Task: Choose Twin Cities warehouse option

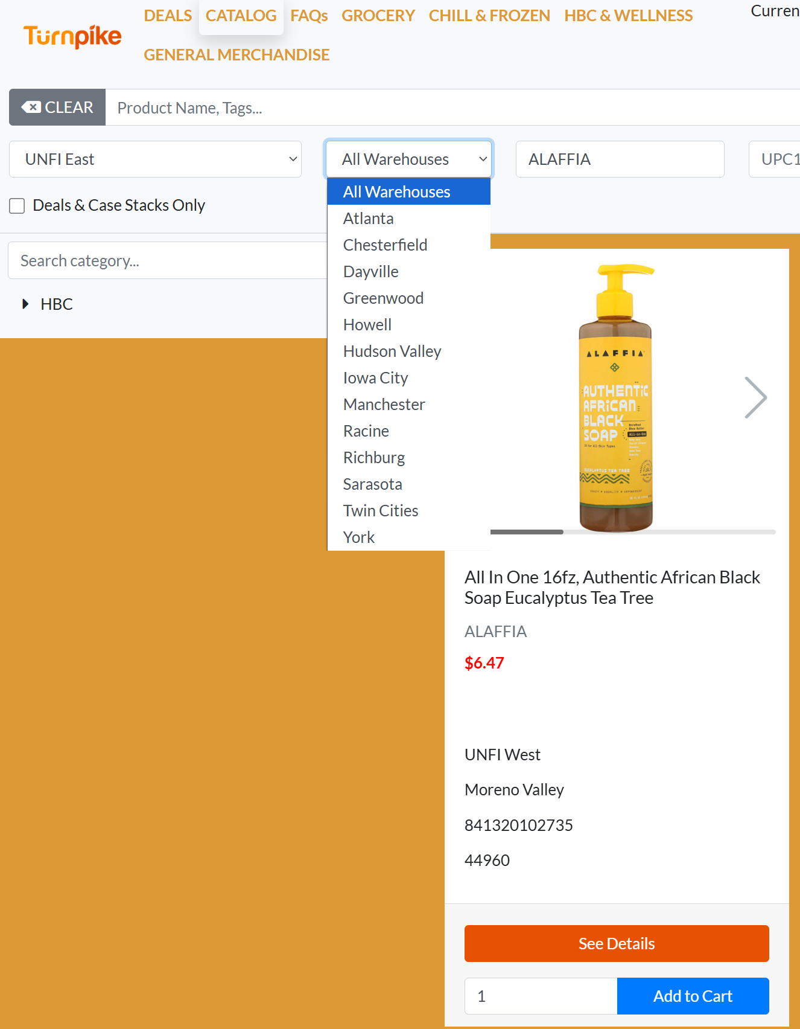Action: click(x=409, y=510)
